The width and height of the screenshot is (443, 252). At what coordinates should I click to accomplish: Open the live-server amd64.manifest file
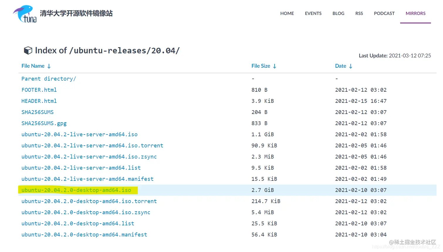click(87, 179)
